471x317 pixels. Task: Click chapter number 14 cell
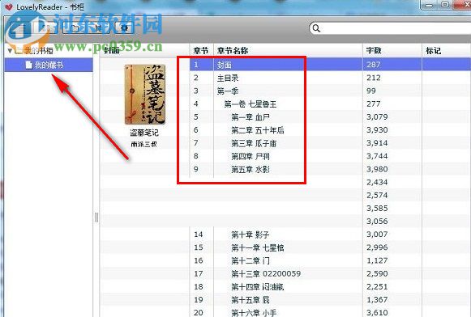pos(199,235)
